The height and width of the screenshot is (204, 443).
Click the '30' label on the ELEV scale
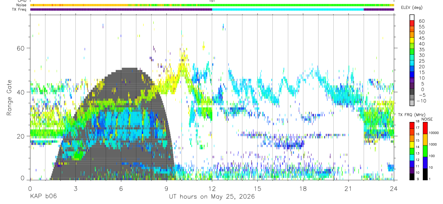[421, 55]
